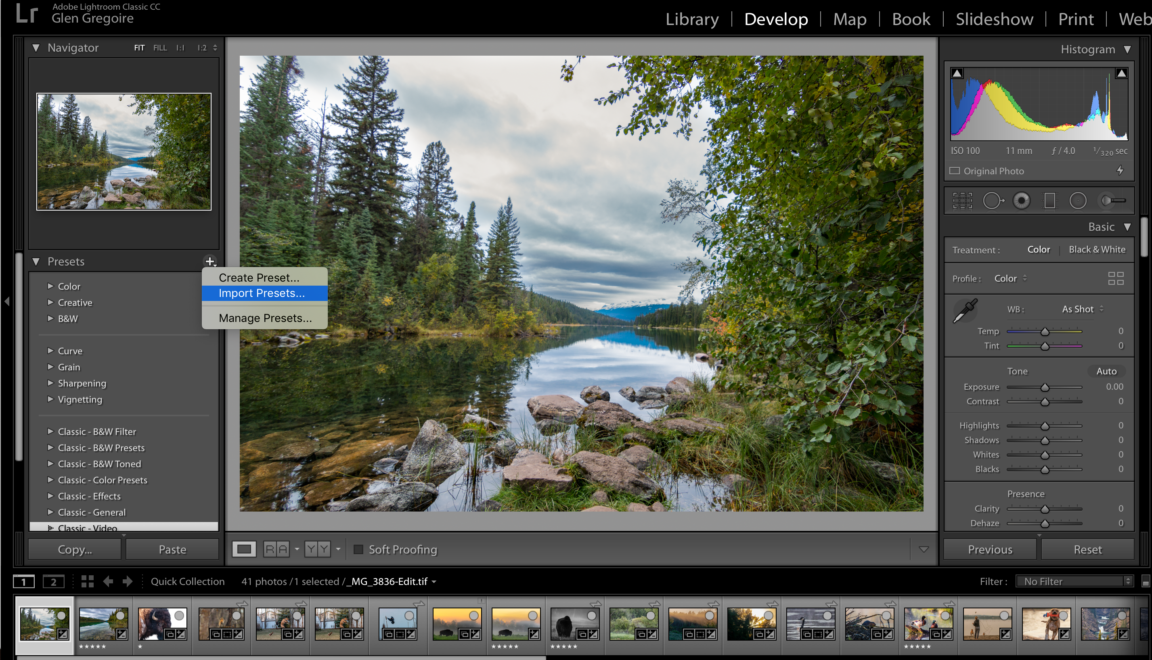Open the WB As Shot dropdown
This screenshot has width=1152, height=660.
pos(1082,309)
